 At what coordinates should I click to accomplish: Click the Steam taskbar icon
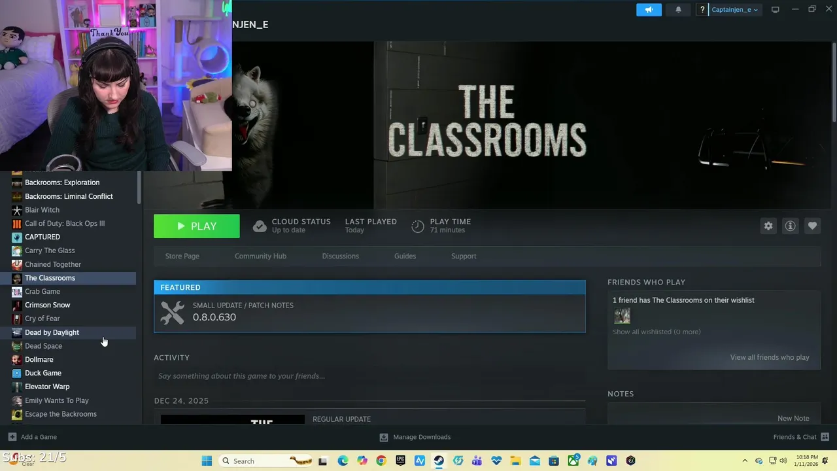[439, 461]
